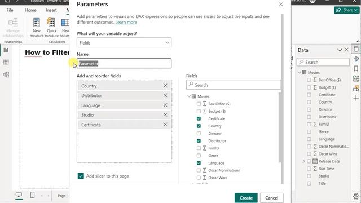This screenshot has height=203, width=361.
Task: Open Manage relationships icon
Action: (x=13, y=23)
